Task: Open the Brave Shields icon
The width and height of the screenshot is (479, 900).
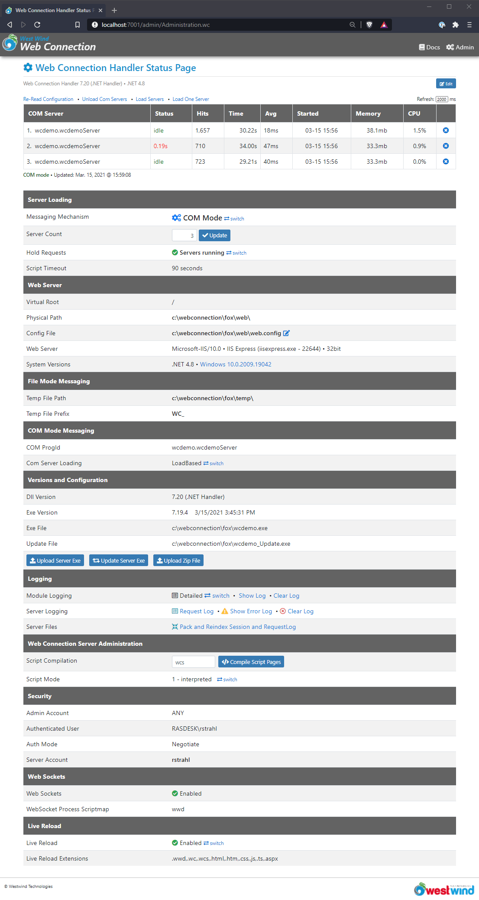Action: click(x=369, y=25)
